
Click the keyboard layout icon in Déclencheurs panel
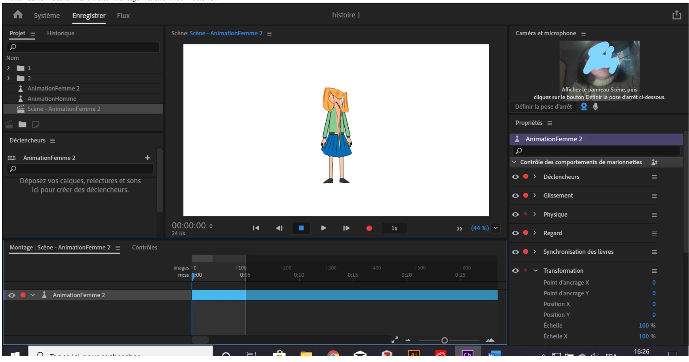click(11, 158)
